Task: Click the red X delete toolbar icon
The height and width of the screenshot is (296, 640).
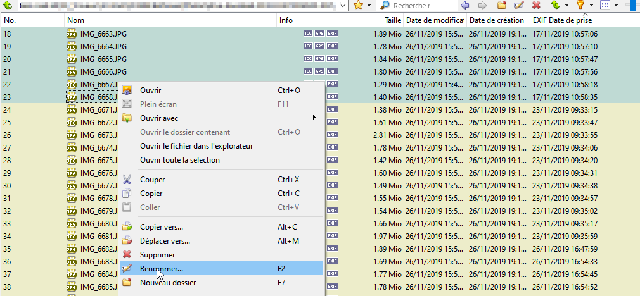Action: [536, 6]
